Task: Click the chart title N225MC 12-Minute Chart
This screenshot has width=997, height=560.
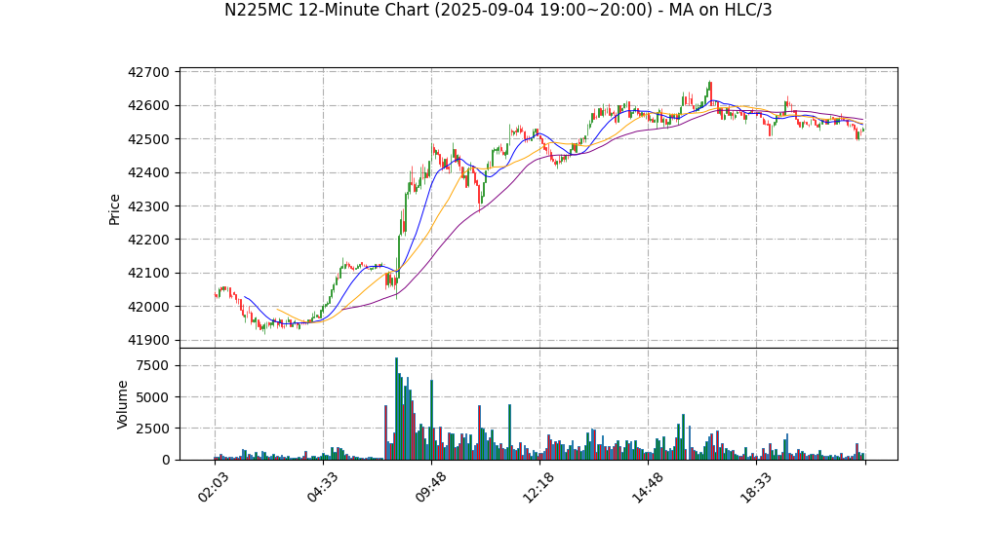Action: pos(498,10)
